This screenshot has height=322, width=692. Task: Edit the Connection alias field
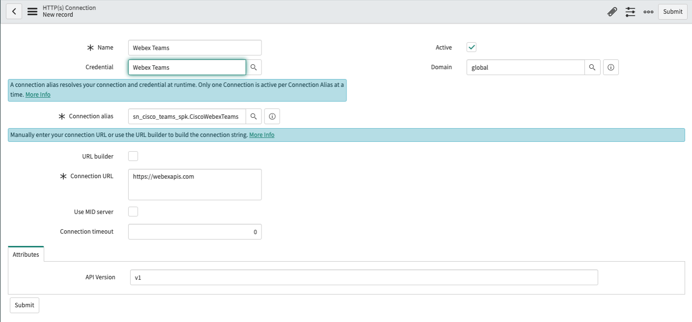pos(187,116)
